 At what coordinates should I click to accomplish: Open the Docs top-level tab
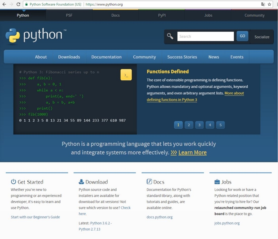click(115, 15)
